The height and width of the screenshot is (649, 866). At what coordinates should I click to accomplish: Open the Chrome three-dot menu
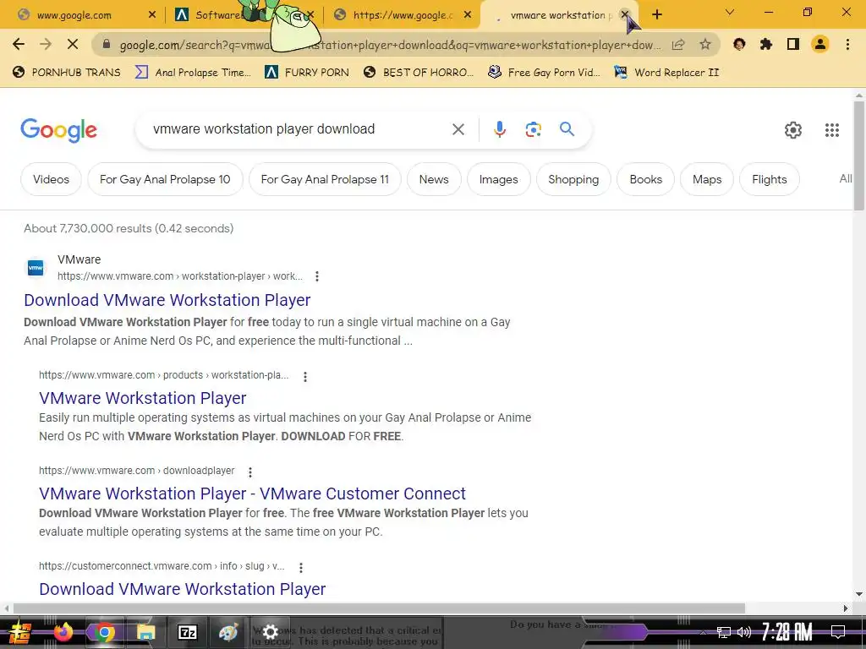[x=847, y=44]
